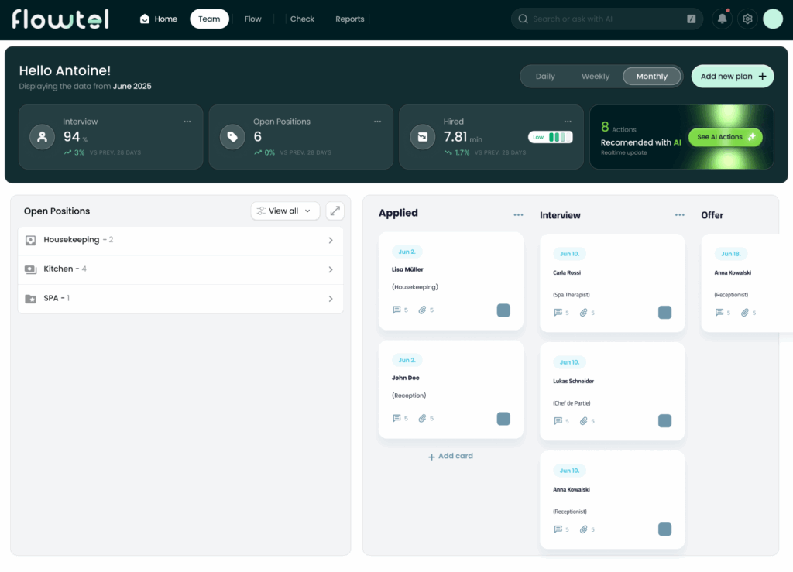Click the attachment paperclip on John Doe card
Viewport: 793px width, 572px height.
click(x=422, y=418)
